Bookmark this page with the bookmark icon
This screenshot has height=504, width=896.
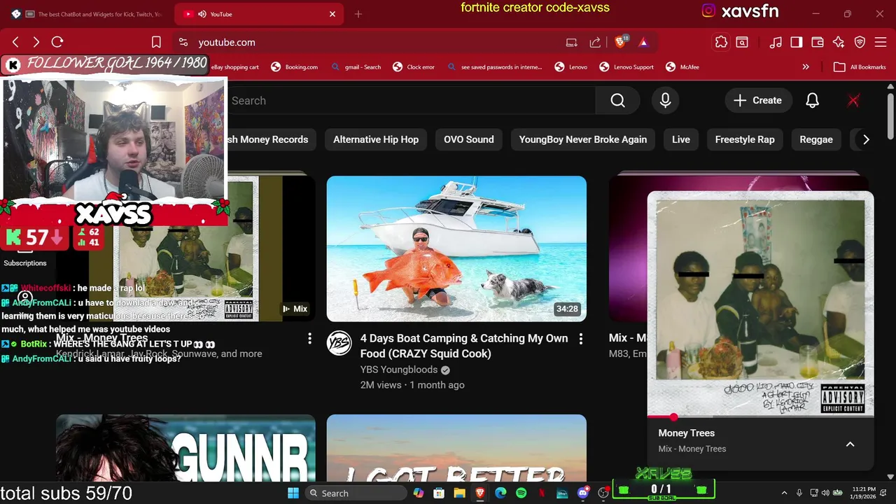pos(156,42)
